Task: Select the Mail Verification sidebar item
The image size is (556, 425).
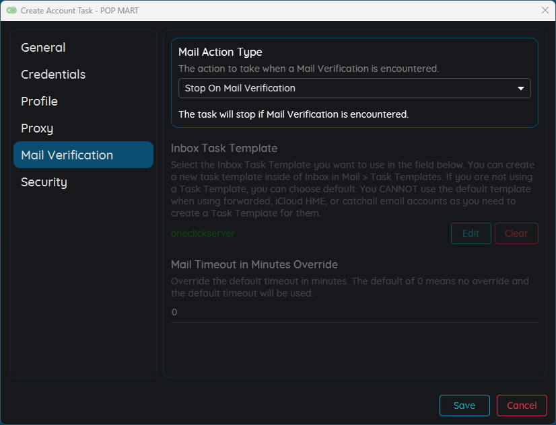Action: pos(83,155)
